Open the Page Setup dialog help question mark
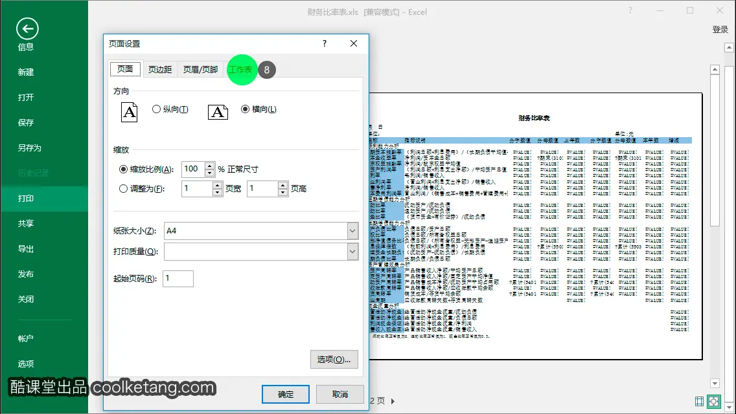This screenshot has height=414, width=736. pos(325,43)
